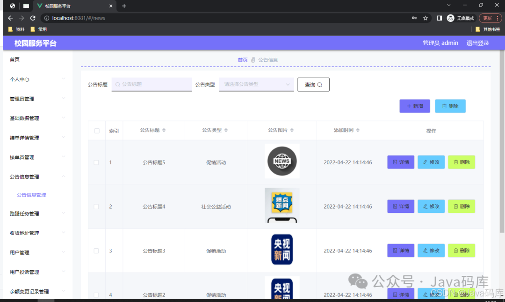
Task: Click the 新增 add button
Action: pos(415,106)
